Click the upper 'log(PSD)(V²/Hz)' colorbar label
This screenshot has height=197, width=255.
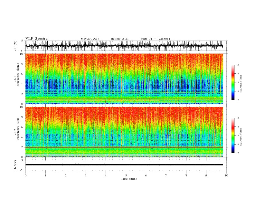coord(241,84)
